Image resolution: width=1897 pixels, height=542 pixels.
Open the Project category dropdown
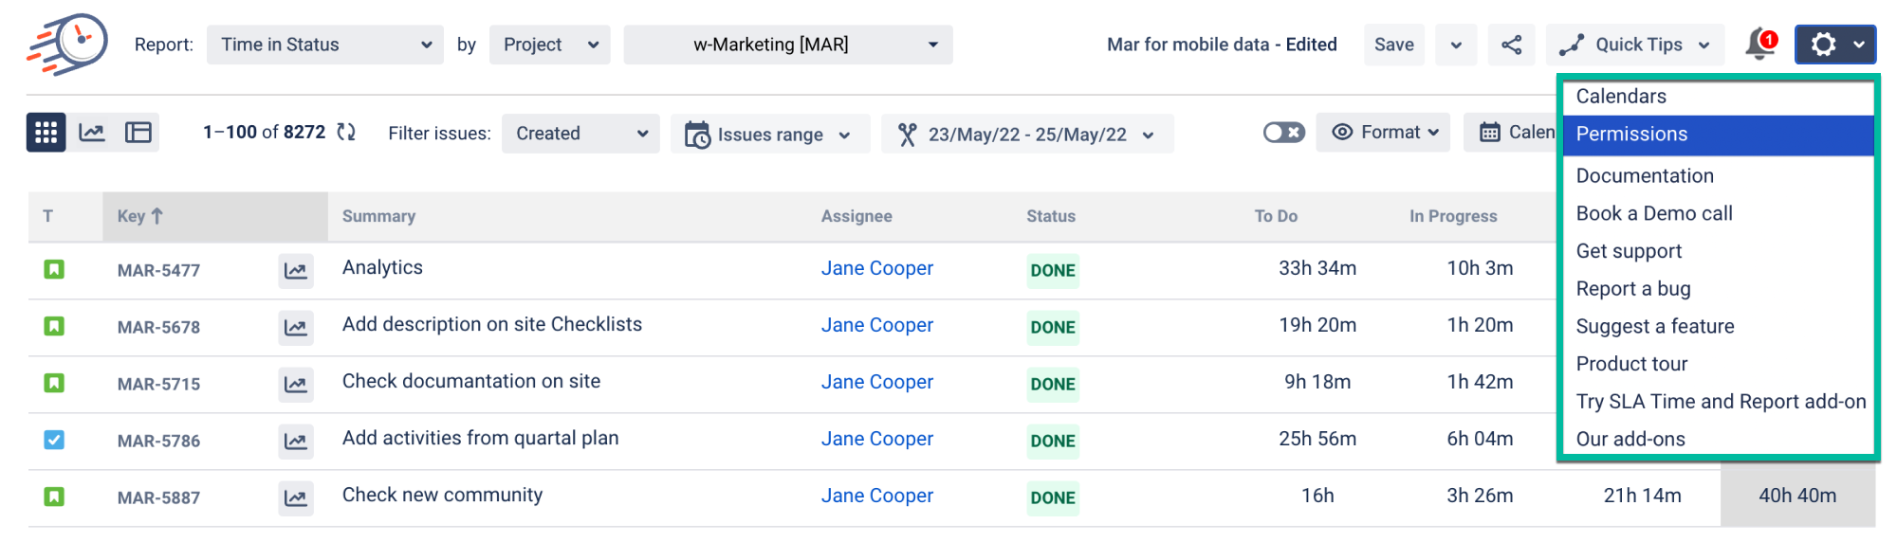pyautogui.click(x=550, y=45)
